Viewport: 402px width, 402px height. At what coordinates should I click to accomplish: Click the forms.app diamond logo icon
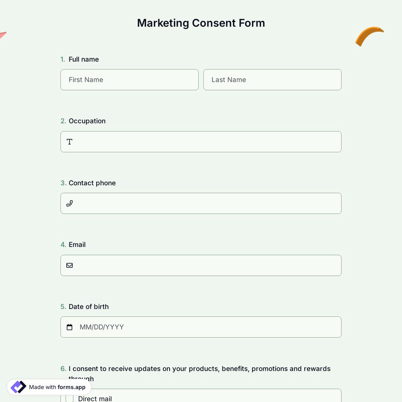[x=18, y=386]
